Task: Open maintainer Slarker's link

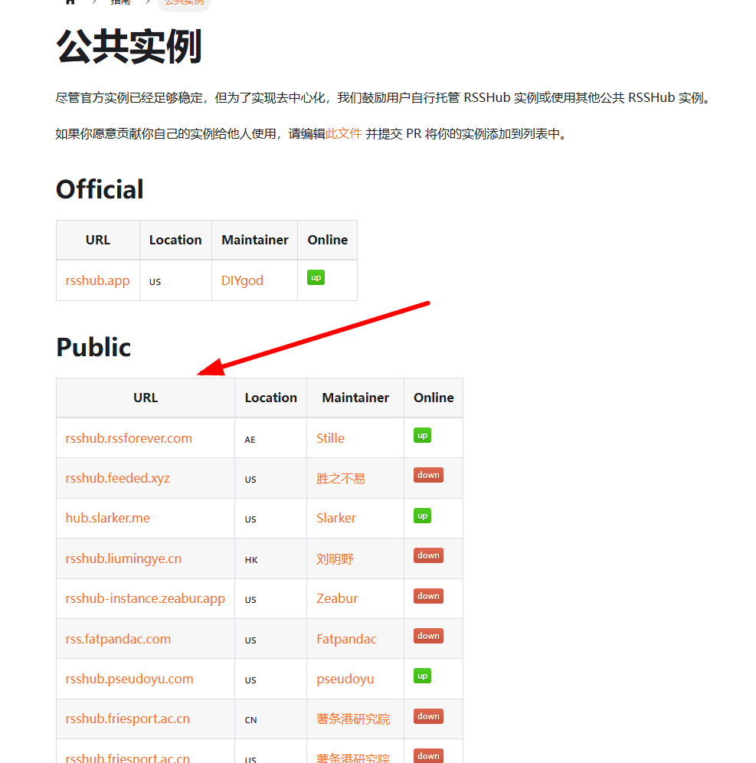Action: click(336, 518)
